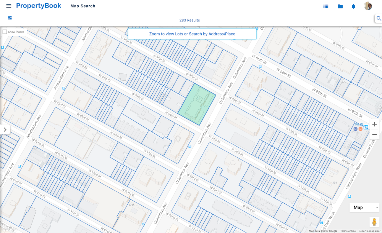Image resolution: width=382 pixels, height=233 pixels.
Task: Open the Terms of Use link
Action: [348, 231]
